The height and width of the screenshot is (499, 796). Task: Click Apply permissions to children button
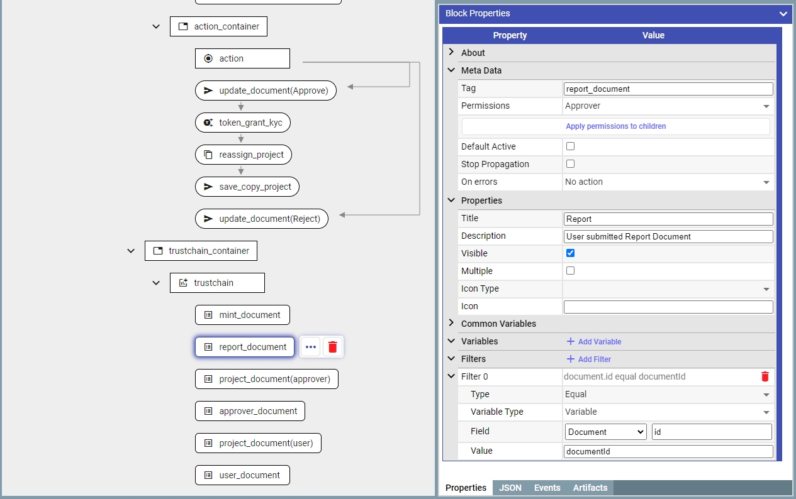pyautogui.click(x=615, y=126)
